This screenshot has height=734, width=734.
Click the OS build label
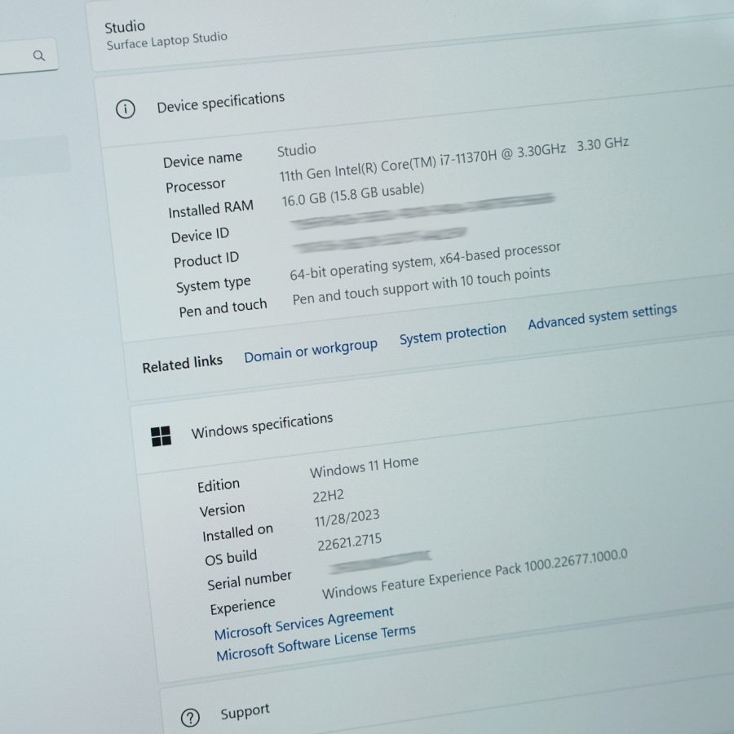point(231,557)
